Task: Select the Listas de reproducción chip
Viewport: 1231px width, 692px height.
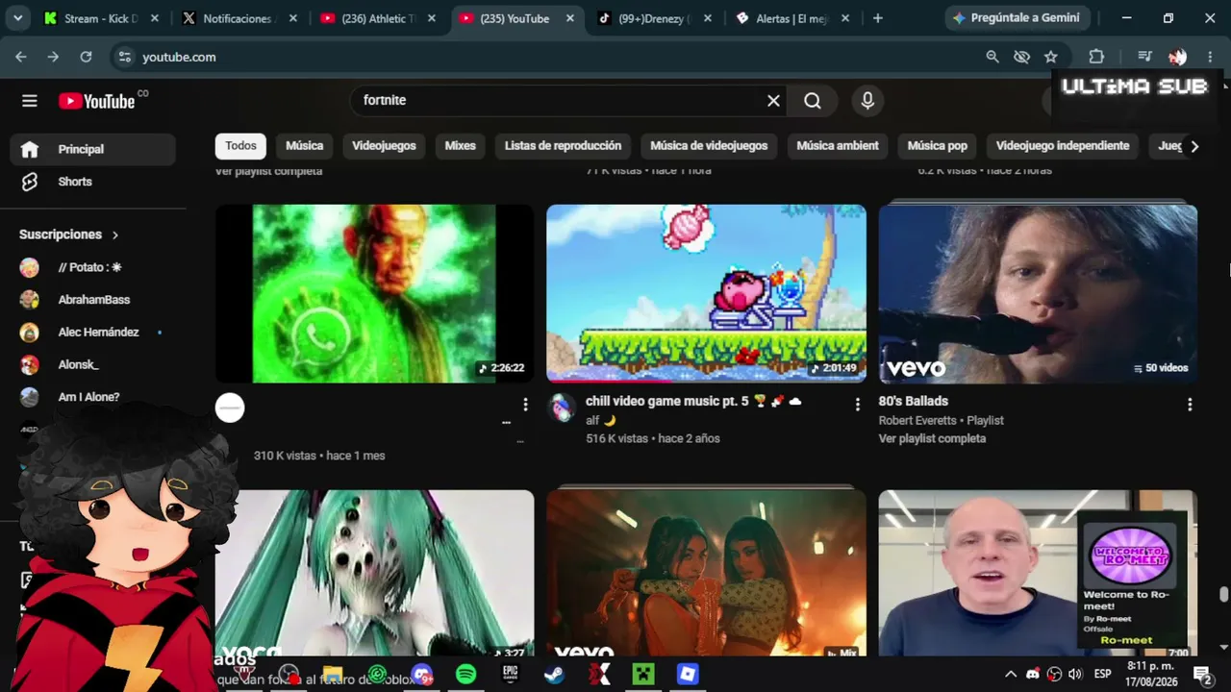Action: click(x=563, y=146)
